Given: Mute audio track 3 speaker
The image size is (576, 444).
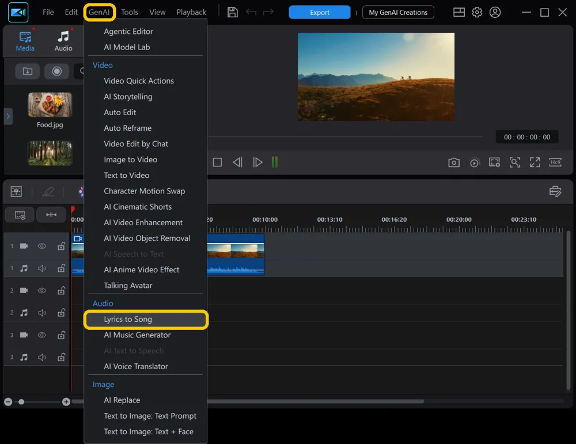Looking at the screenshot, I should pos(42,357).
